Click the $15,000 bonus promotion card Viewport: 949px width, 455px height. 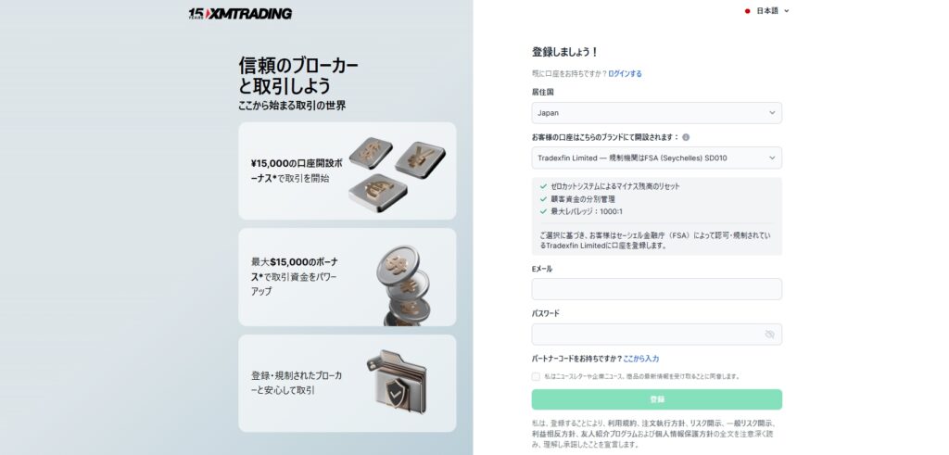348,277
